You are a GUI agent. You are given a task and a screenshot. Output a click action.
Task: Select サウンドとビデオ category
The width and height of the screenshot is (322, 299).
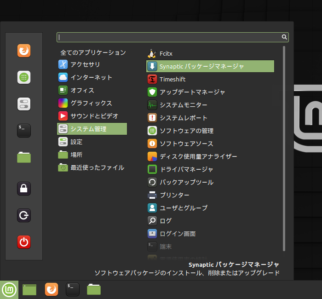92,116
